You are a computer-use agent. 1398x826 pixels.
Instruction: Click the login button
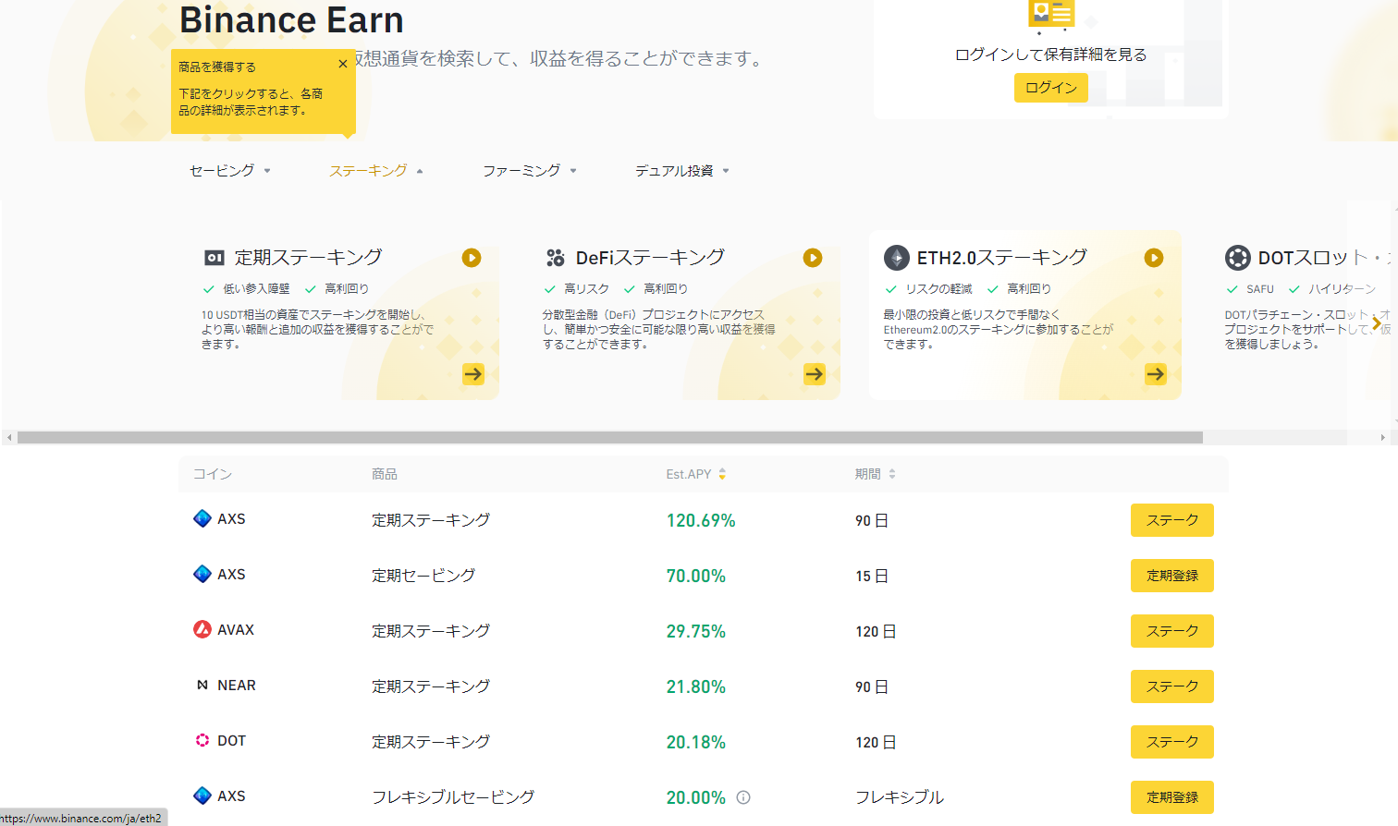click(x=1051, y=88)
